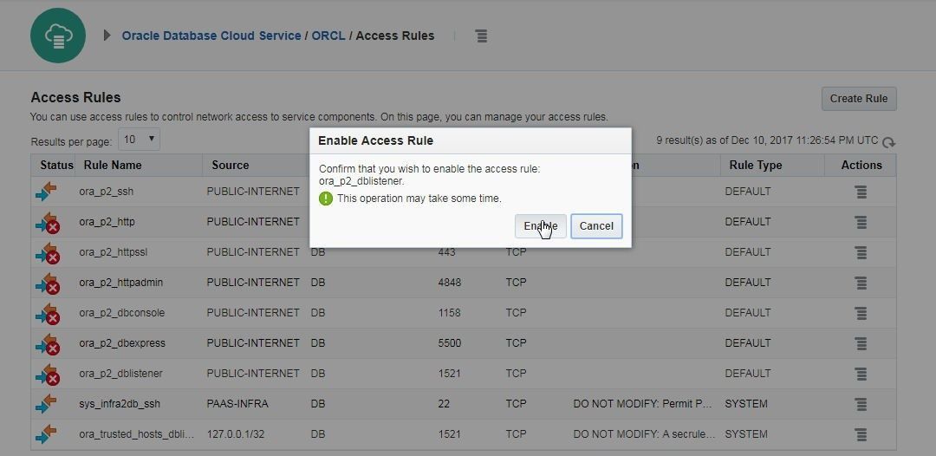This screenshot has width=936, height=456.
Task: Open the menu icon beside Access Rules breadcrumb
Action: tap(482, 36)
